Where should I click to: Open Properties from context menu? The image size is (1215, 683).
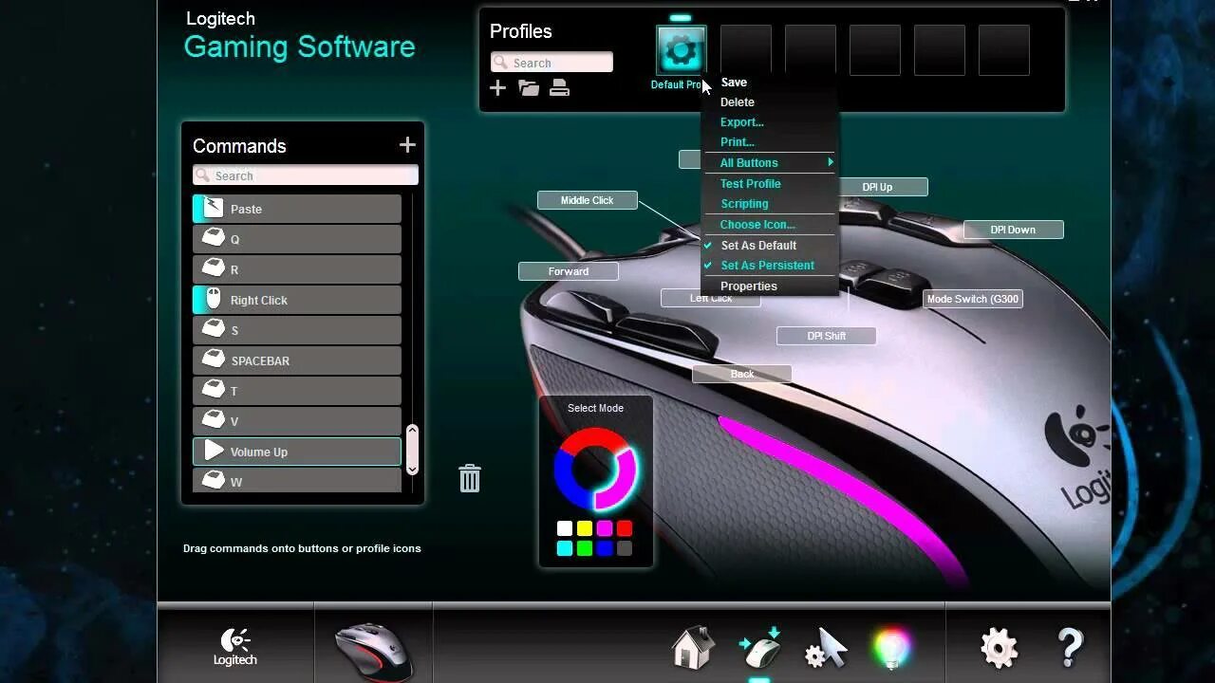tap(749, 286)
